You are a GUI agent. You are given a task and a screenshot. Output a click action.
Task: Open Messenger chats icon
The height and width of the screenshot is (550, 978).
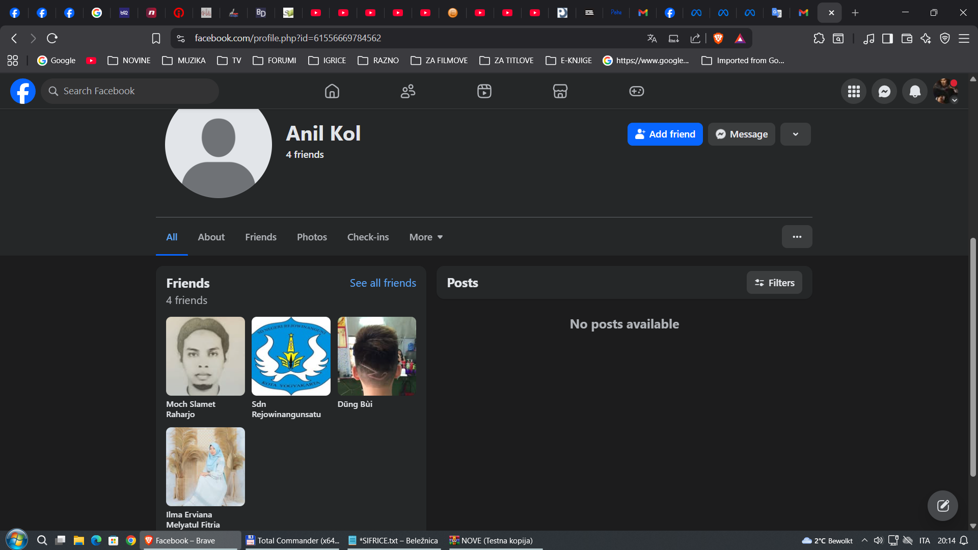coord(884,92)
